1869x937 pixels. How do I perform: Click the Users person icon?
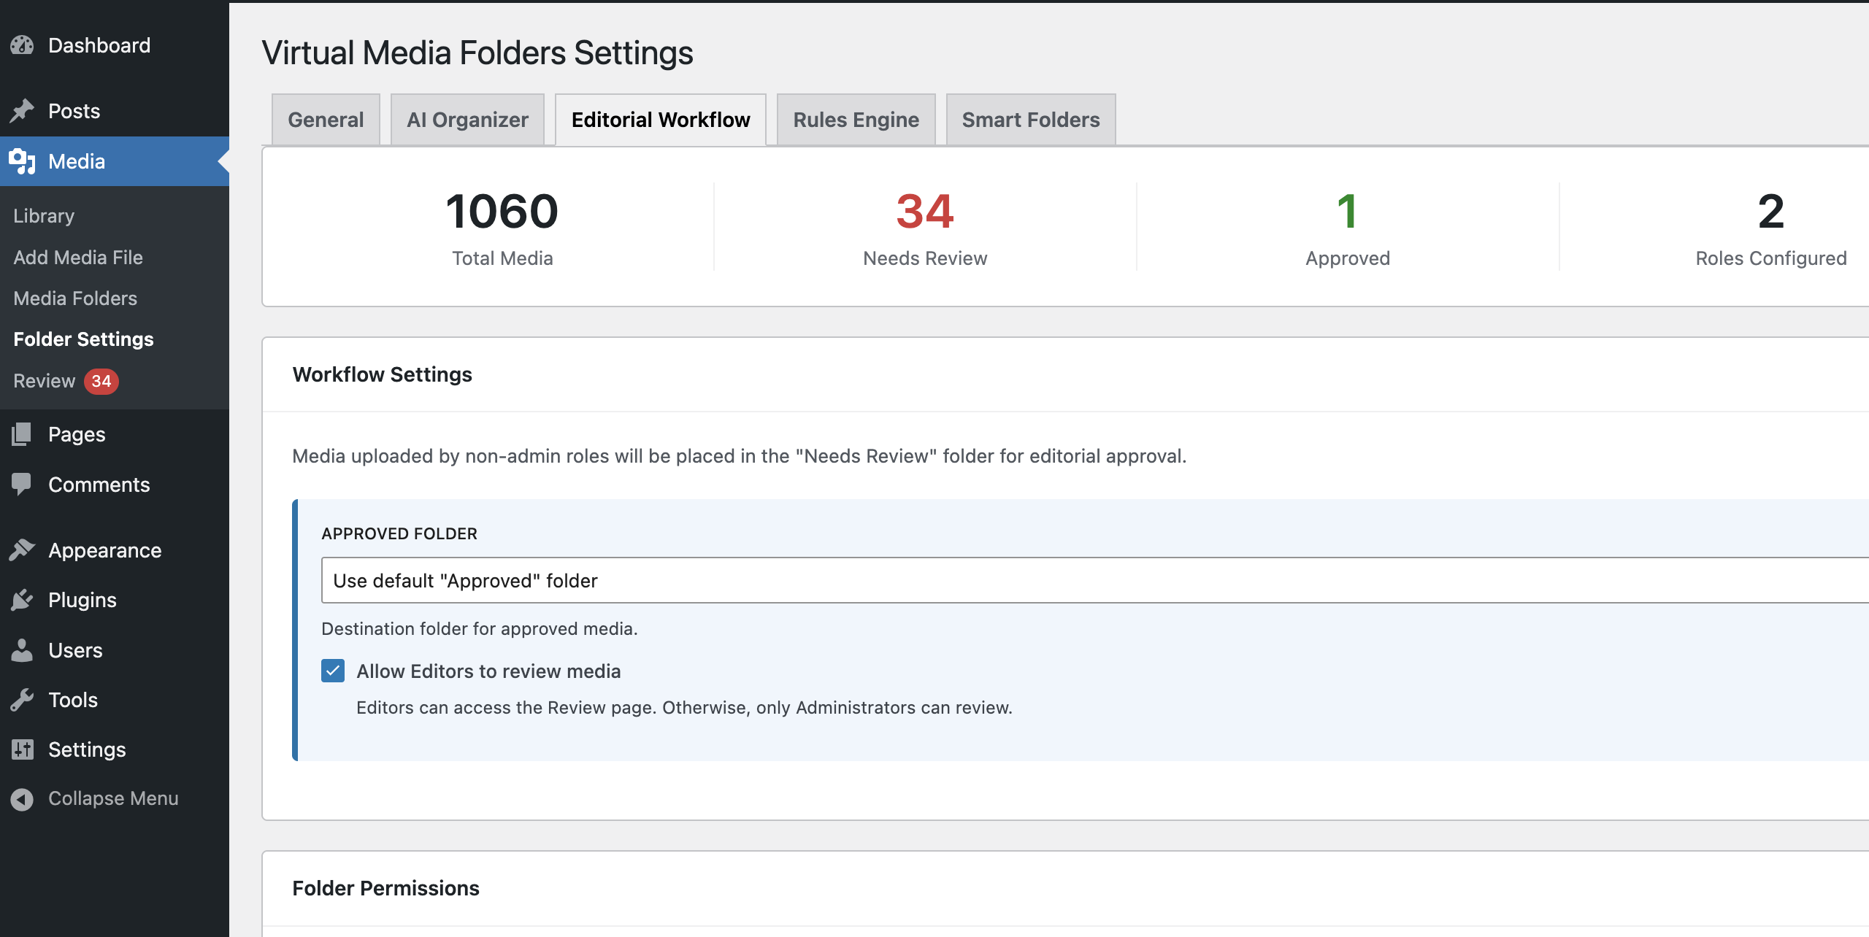[22, 650]
